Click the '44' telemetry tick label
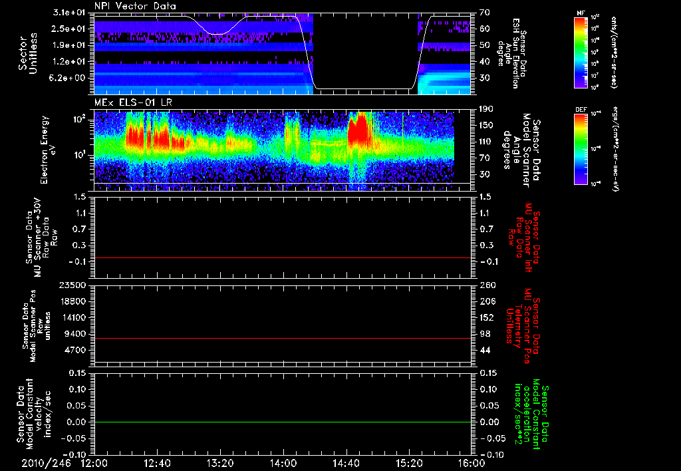This screenshot has height=471, width=681. pyautogui.click(x=485, y=350)
